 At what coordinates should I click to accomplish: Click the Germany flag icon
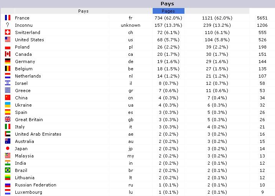[8, 61]
